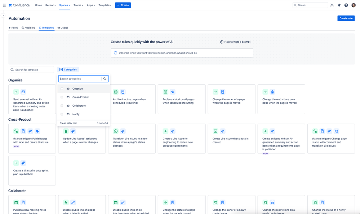360x214 pixels.
Task: Open the app switcher grid icon
Action: click(5, 5)
